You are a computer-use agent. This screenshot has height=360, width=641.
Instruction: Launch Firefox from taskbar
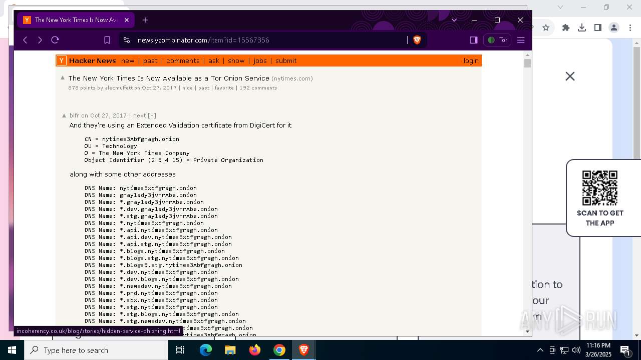click(x=255, y=350)
